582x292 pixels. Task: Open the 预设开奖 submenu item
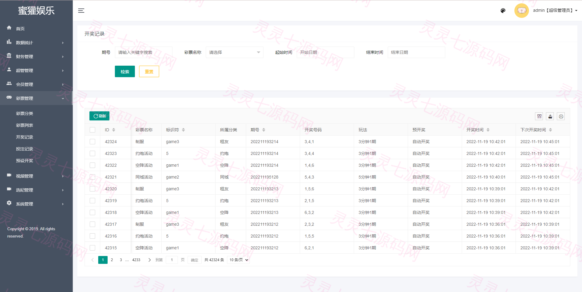click(25, 161)
